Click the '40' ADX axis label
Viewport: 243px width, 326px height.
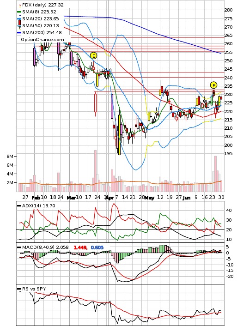(x=229, y=211)
